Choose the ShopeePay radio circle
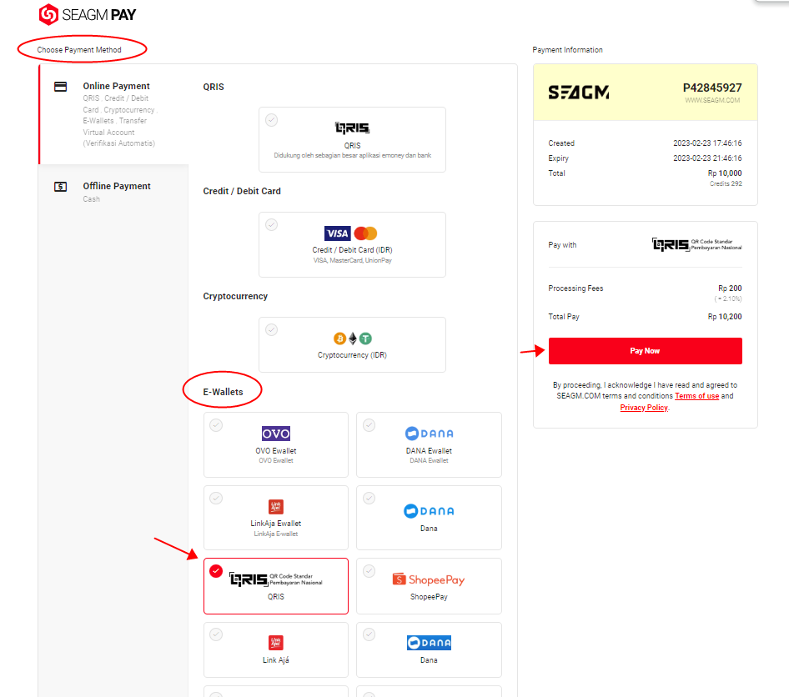 [x=369, y=571]
